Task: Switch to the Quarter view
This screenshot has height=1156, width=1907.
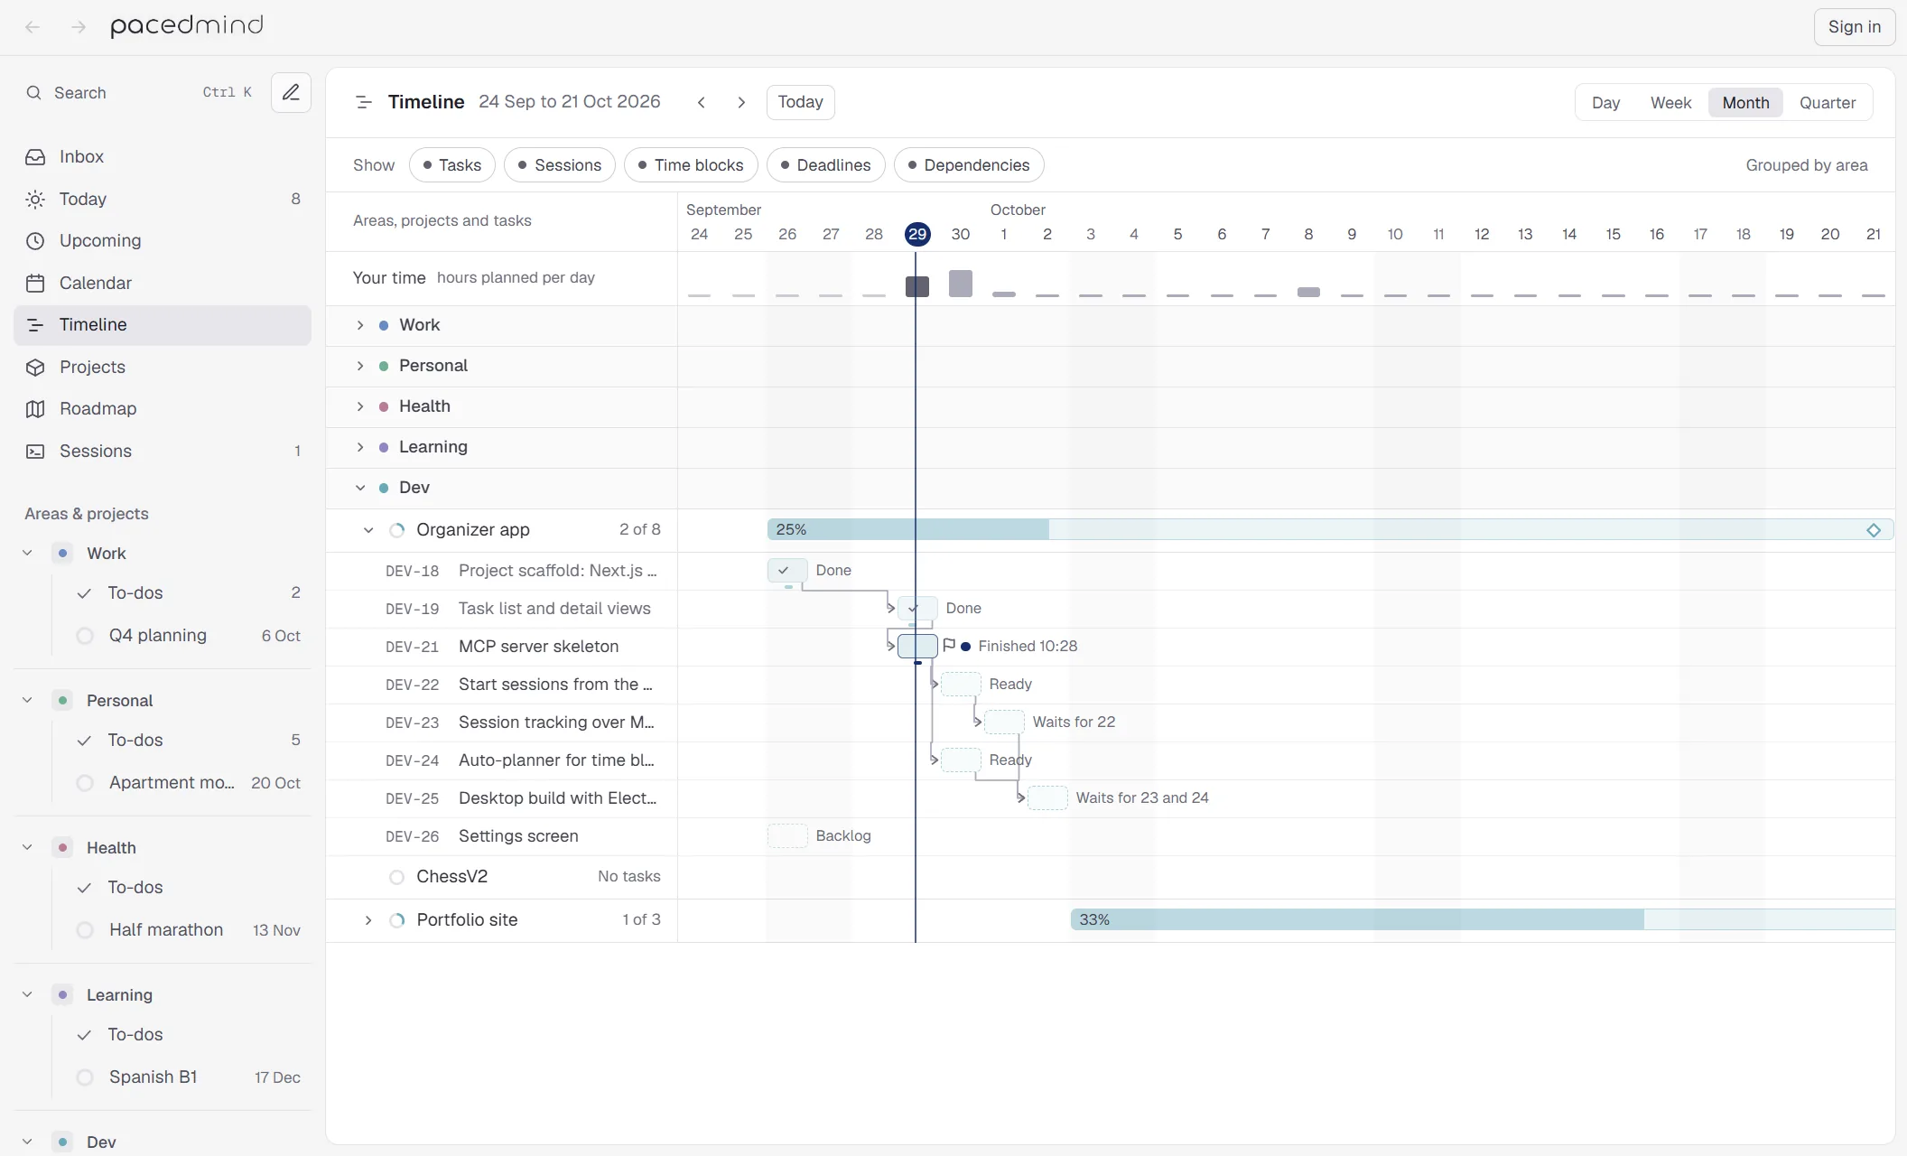Action: [1828, 103]
